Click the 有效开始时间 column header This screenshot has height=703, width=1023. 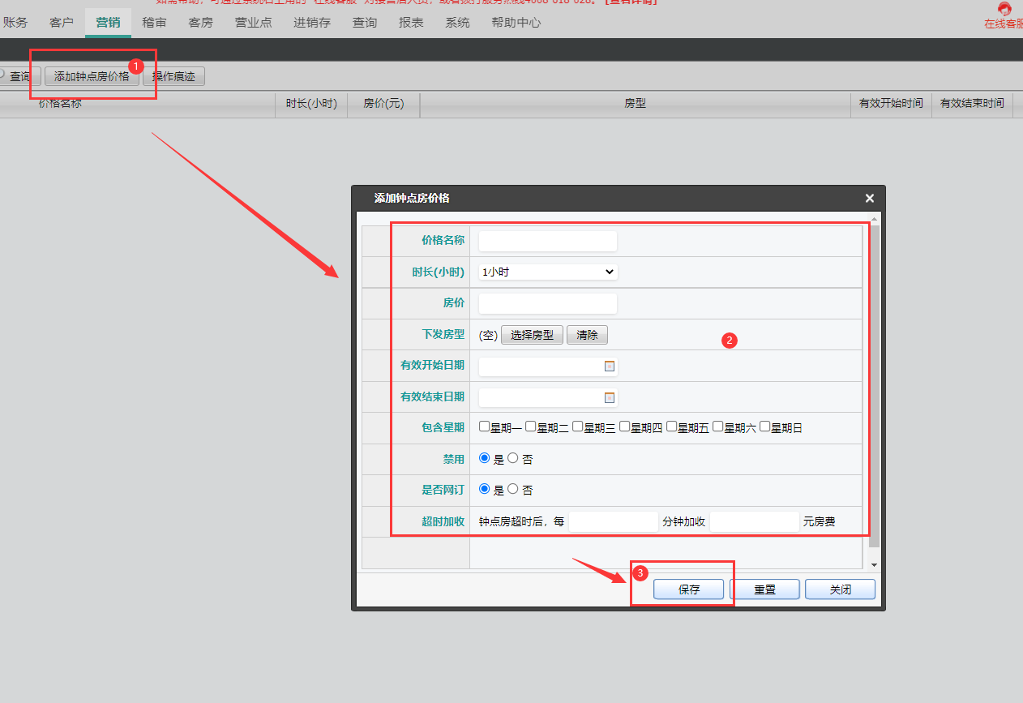891,104
